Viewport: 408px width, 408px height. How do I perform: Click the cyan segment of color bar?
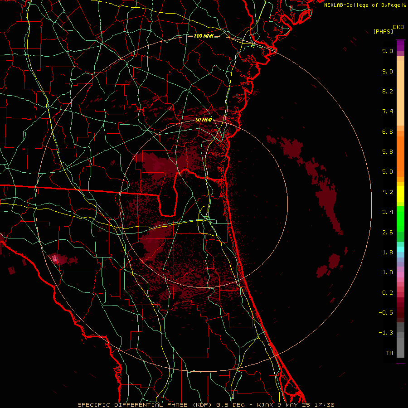tap(400, 249)
